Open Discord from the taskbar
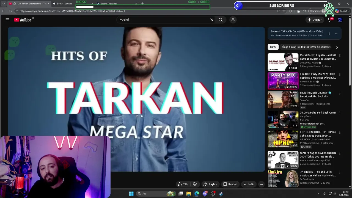The width and height of the screenshot is (352, 198). click(x=205, y=194)
